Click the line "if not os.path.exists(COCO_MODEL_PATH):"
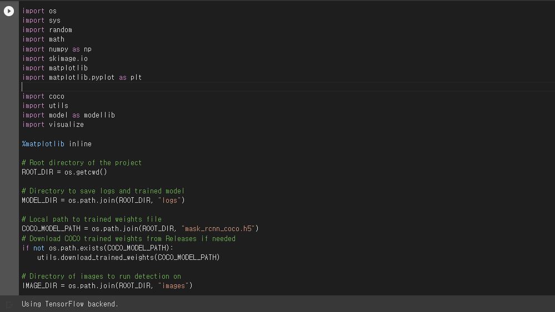Viewport: 555px width, 312px height. point(97,248)
